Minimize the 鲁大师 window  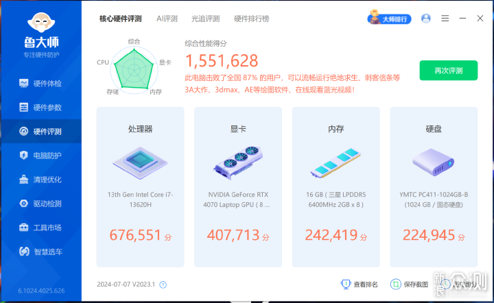(x=462, y=19)
